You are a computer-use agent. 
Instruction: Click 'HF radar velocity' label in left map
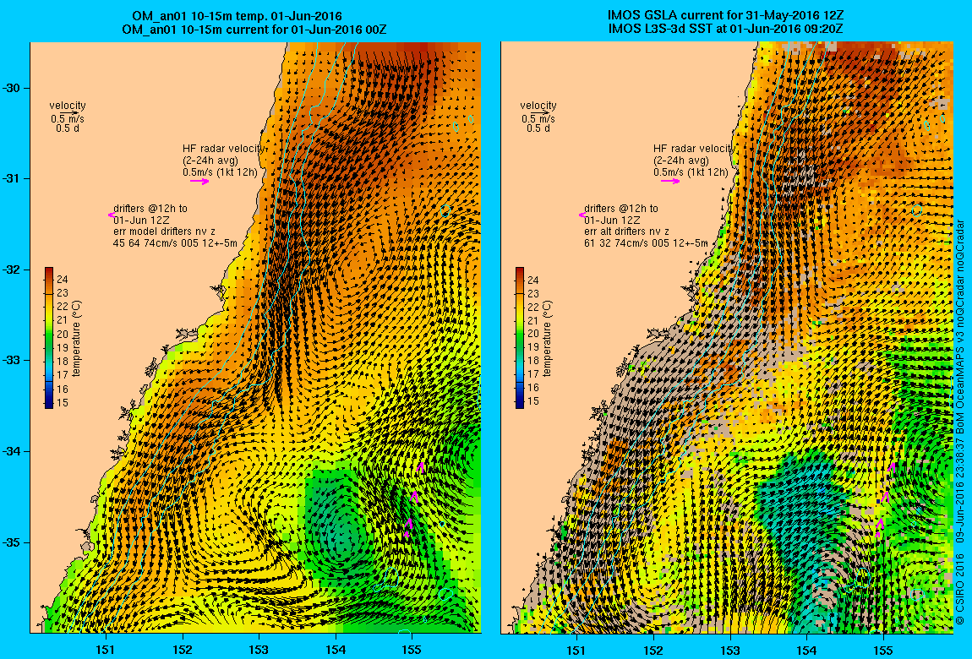pos(223,149)
